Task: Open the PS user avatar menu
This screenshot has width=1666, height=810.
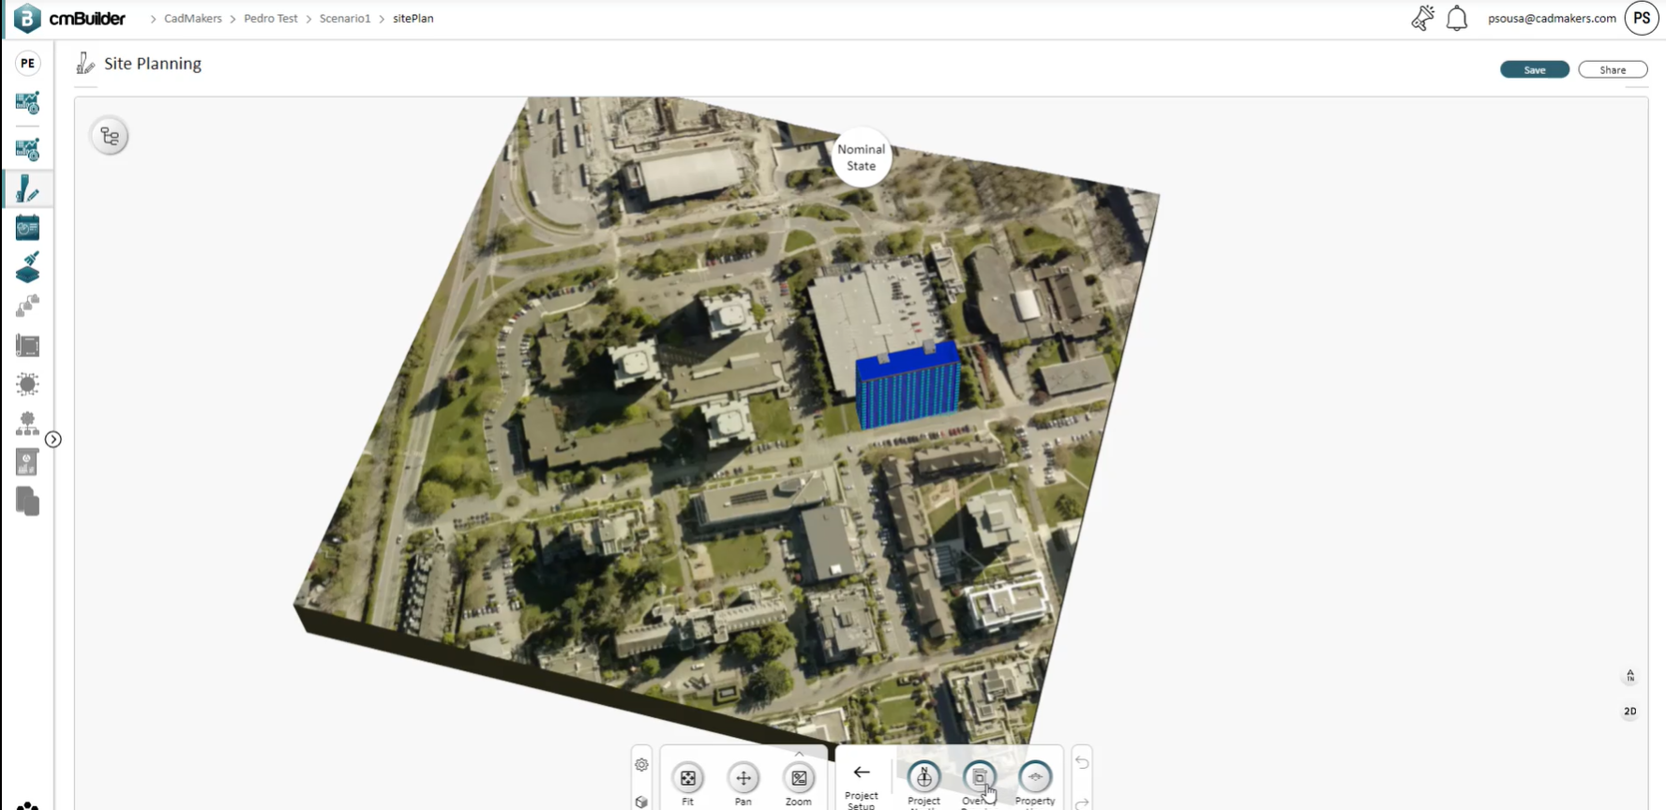Action: tap(1642, 18)
